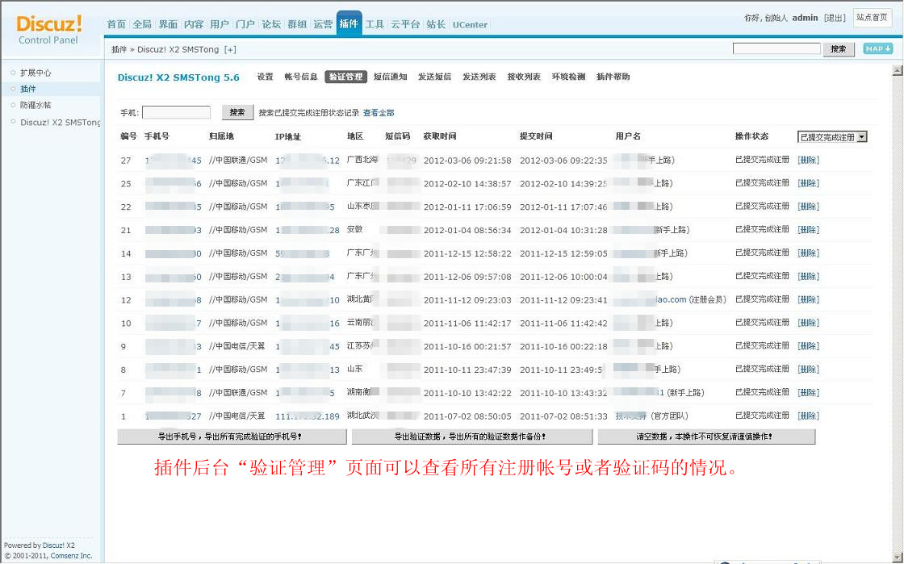
Task: Delete record number 25
Action: (808, 183)
